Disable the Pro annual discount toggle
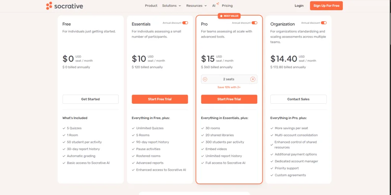This screenshot has width=391, height=195. pyautogui.click(x=254, y=23)
